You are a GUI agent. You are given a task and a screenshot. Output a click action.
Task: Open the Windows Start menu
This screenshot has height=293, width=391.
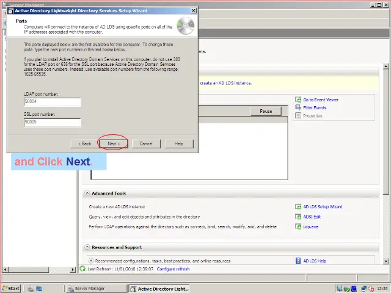[11, 289]
